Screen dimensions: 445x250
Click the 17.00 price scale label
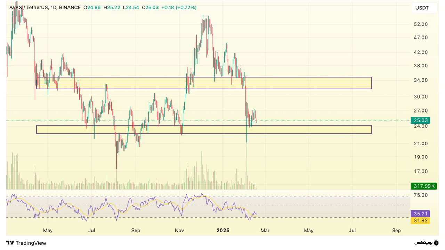point(421,171)
